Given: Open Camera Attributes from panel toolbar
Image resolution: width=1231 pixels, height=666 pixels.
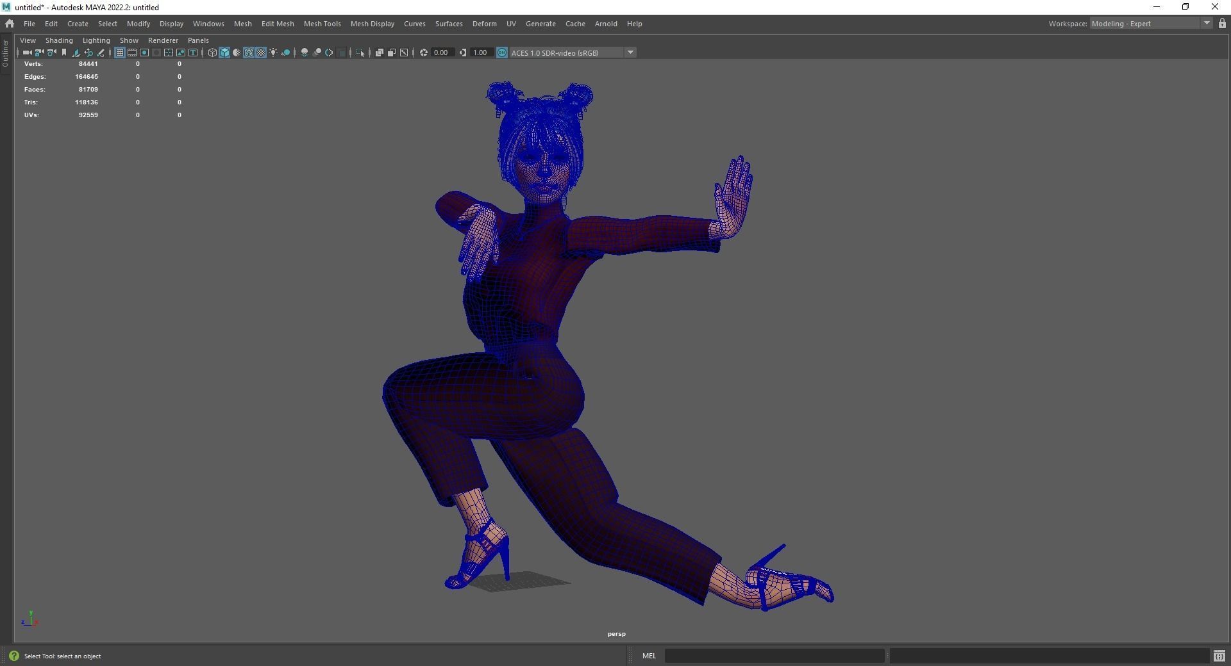Looking at the screenshot, I should (x=51, y=53).
